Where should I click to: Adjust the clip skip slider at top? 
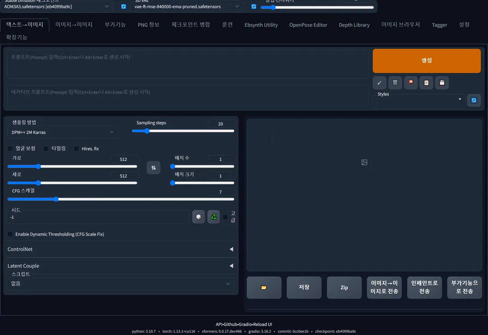point(317,7)
